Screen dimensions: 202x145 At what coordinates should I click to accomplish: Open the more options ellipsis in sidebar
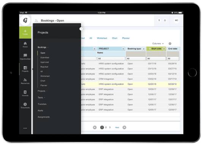click(25, 128)
